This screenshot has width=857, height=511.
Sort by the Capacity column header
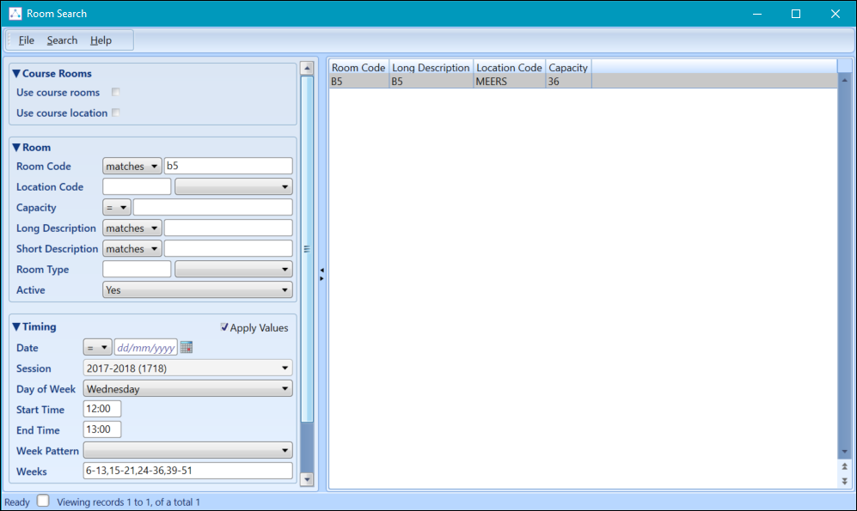[x=567, y=68]
